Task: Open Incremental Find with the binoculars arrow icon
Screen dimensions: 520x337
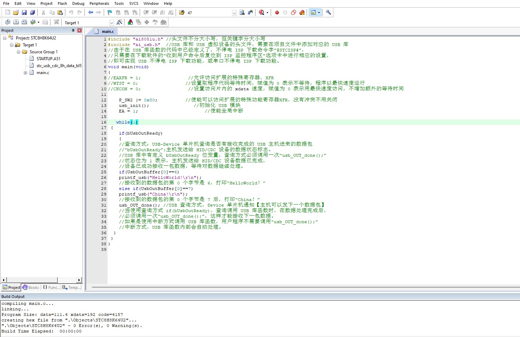Action: pyautogui.click(x=250, y=12)
